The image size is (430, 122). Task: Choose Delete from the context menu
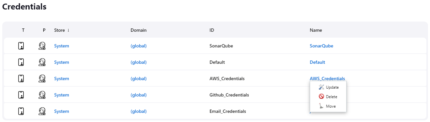[x=328, y=97]
